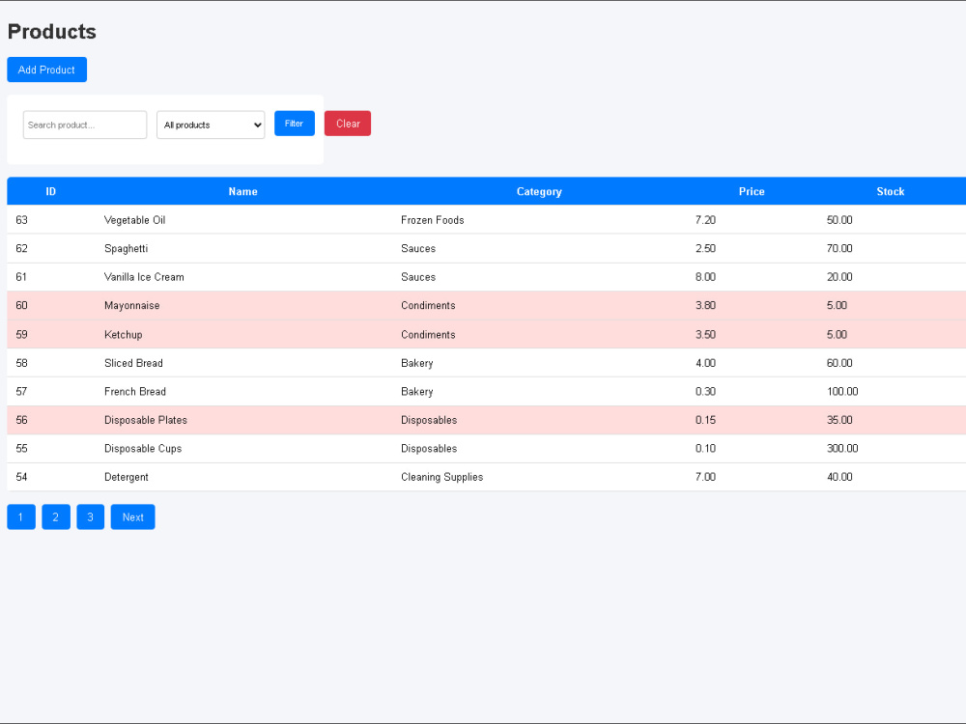
Task: Select the Sliced Bread product name
Action: click(x=133, y=363)
